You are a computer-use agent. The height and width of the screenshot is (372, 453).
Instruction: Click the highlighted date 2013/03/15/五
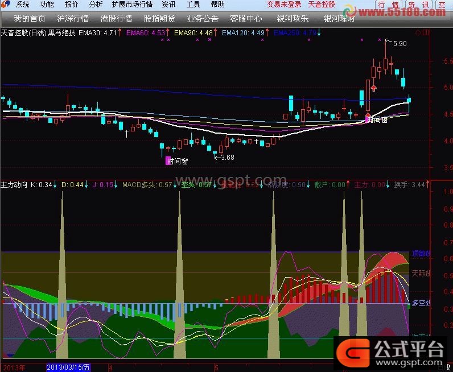pos(68,367)
